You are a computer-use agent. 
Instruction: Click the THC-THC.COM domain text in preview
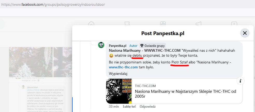[x=145, y=86]
